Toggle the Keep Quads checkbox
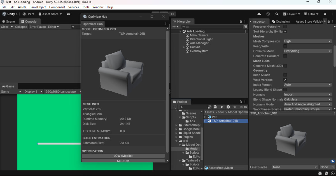The image size is (336, 176). [x=285, y=75]
